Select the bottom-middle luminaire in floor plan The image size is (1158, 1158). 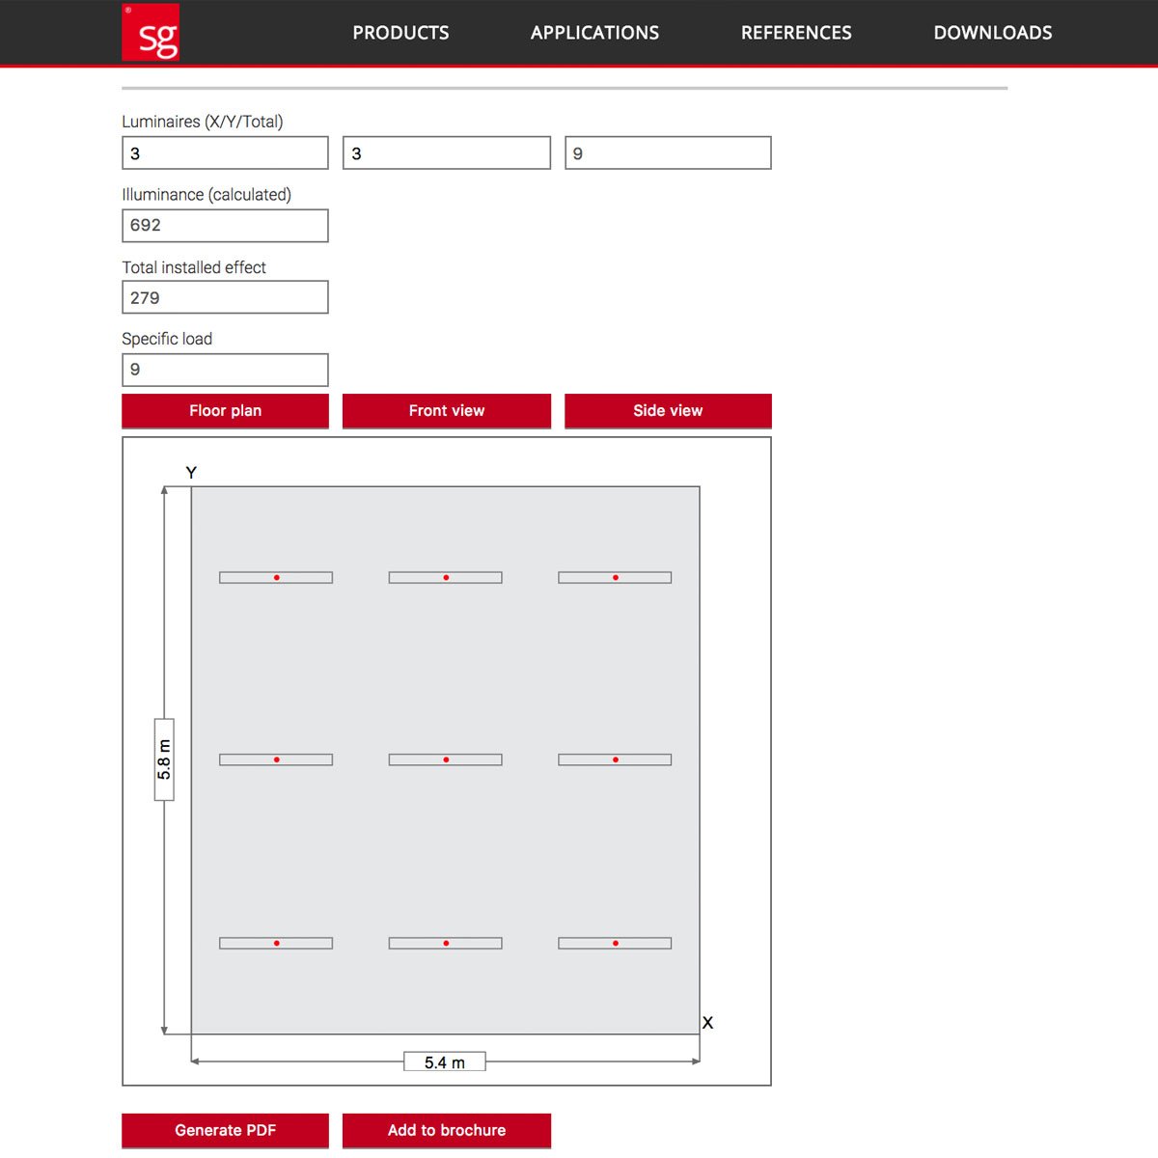tap(446, 943)
